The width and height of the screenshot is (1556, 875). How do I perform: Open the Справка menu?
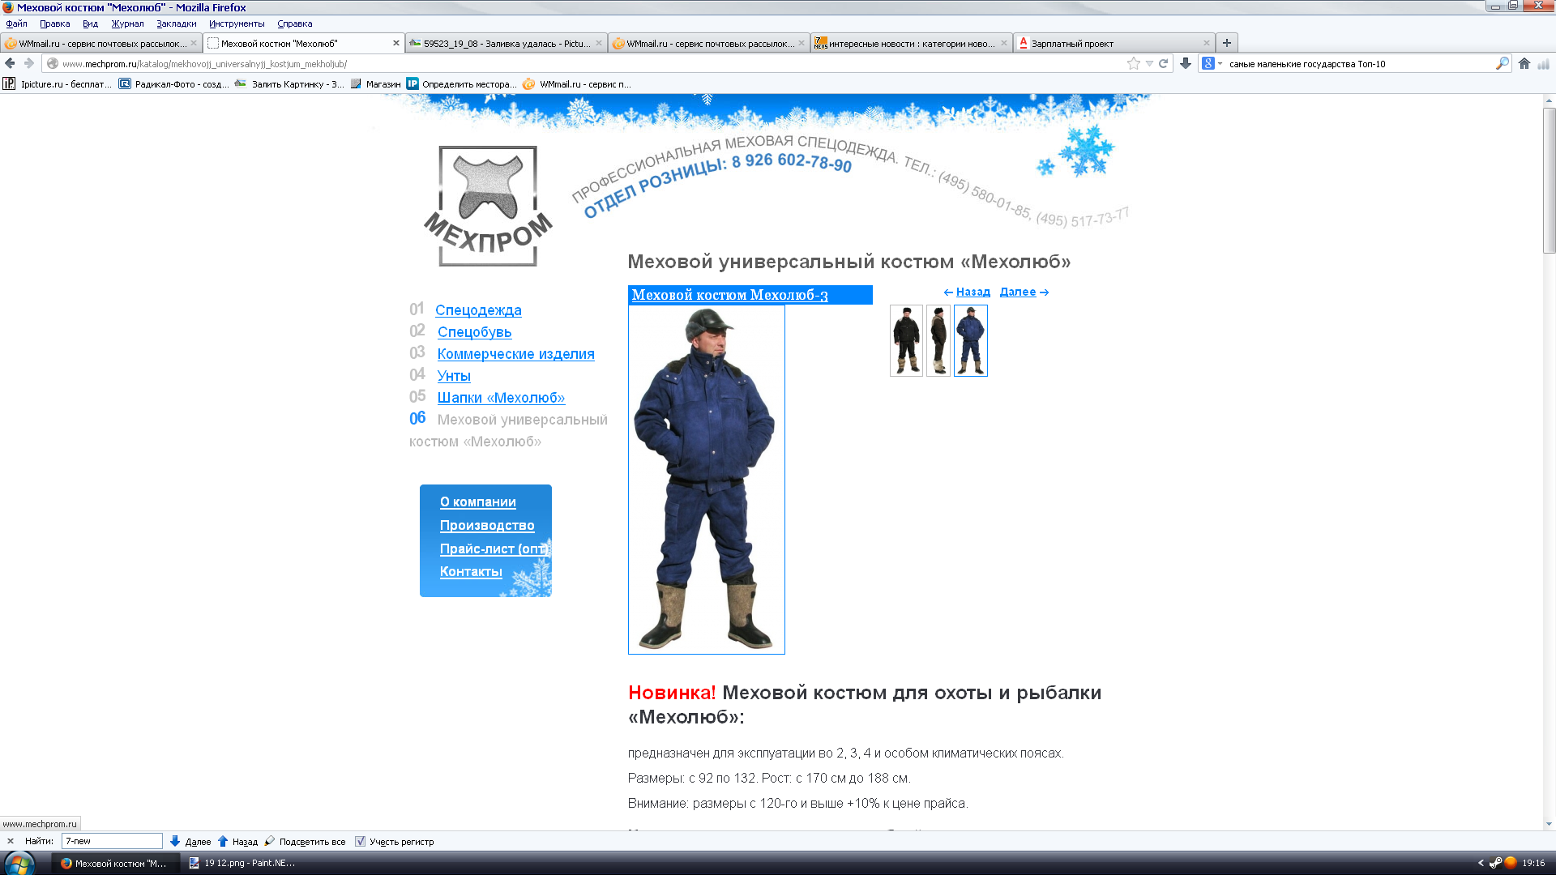pyautogui.click(x=295, y=23)
